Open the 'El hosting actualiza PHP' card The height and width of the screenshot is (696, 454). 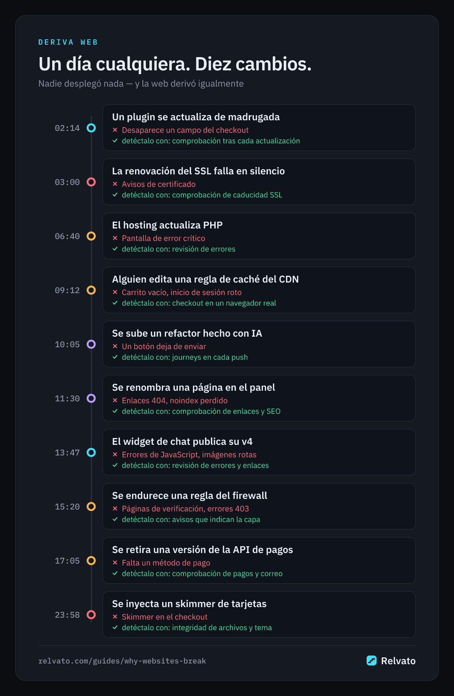coord(259,236)
